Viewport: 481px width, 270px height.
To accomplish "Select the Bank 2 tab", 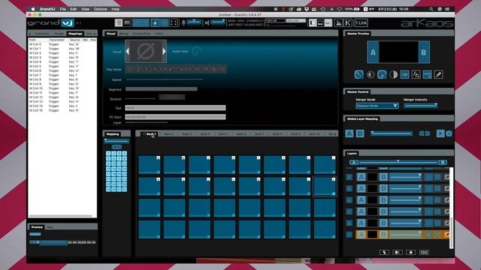I will pyautogui.click(x=168, y=134).
